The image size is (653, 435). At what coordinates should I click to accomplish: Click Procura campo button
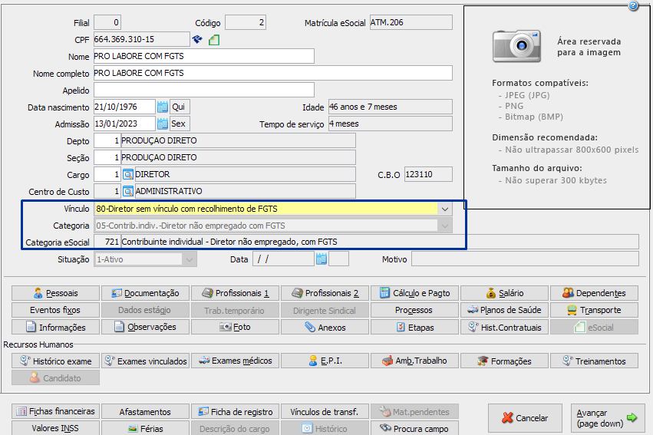click(x=415, y=428)
